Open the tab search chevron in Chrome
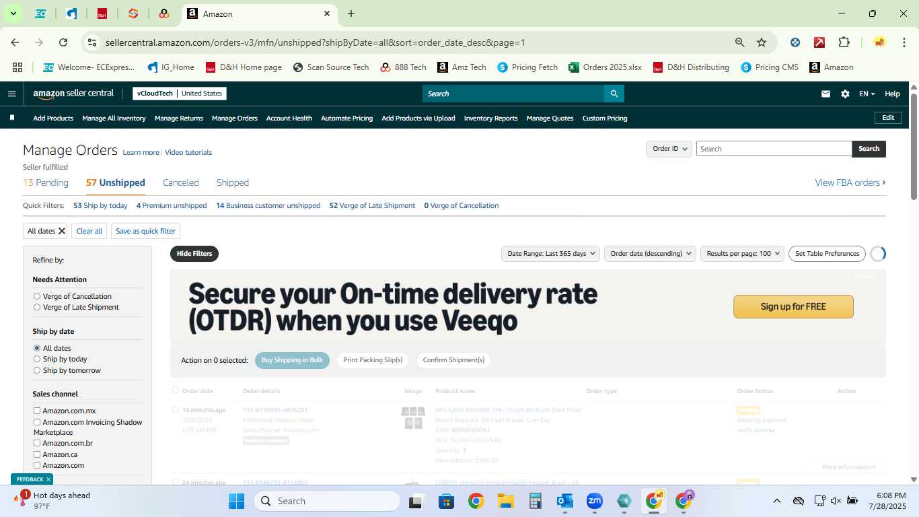919x517 pixels. (x=13, y=13)
